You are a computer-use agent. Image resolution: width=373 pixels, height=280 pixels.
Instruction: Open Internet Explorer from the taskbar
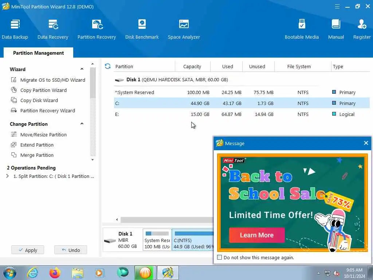click(x=32, y=273)
